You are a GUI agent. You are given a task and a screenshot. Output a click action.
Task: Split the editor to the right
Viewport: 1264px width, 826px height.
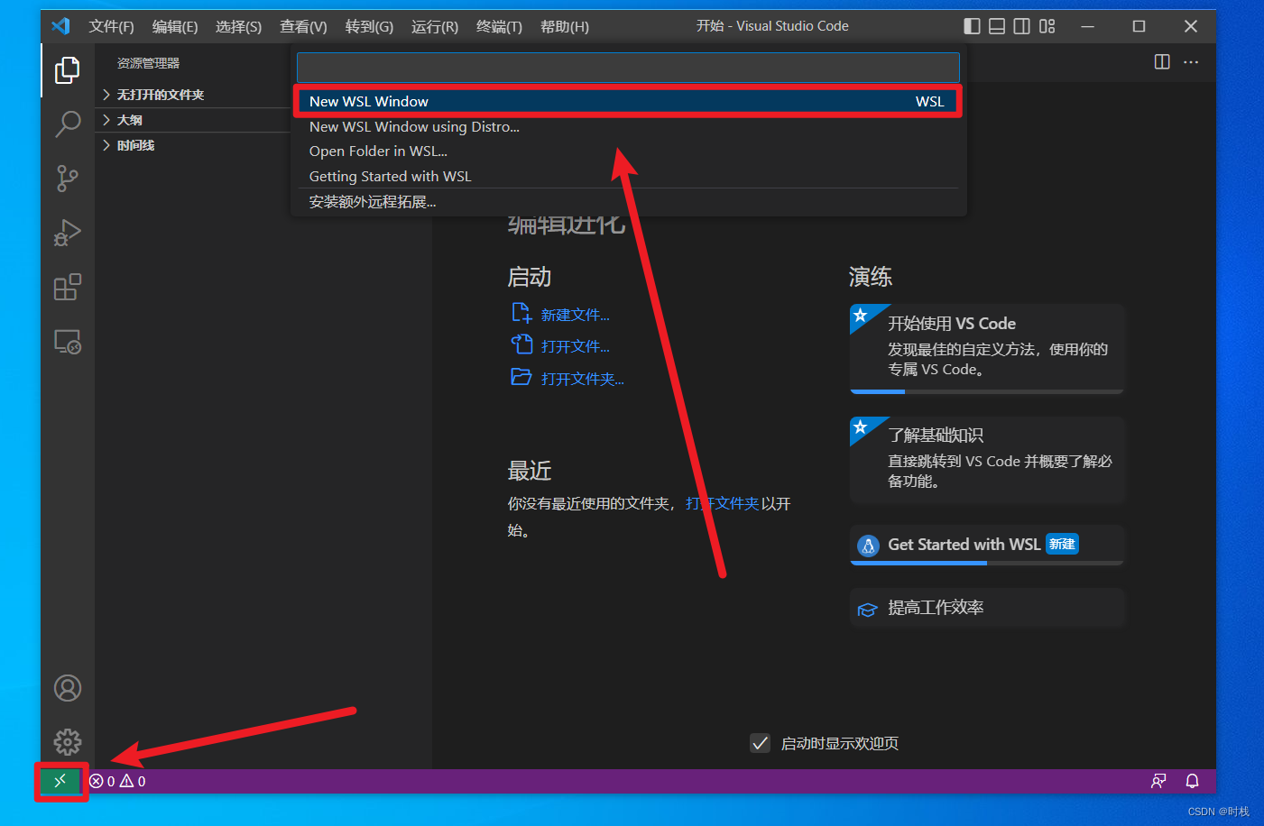pyautogui.click(x=1162, y=62)
